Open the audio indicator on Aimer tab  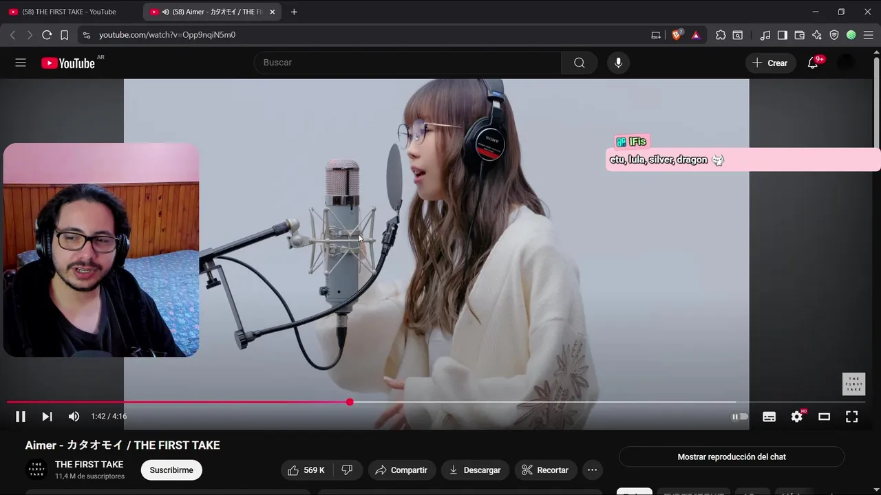pos(165,12)
